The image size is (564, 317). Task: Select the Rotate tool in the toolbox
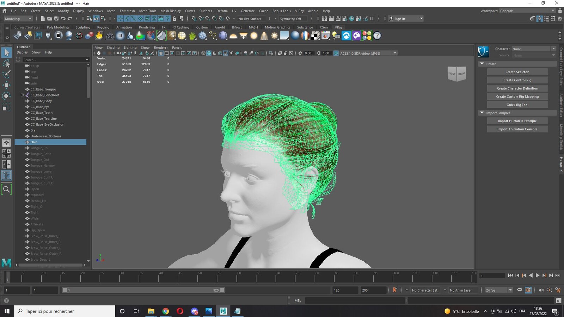[x=6, y=96]
